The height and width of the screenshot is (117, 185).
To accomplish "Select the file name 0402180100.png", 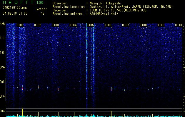I will [x=15, y=8].
